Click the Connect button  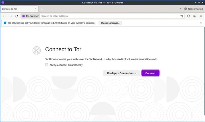pyautogui.click(x=150, y=73)
